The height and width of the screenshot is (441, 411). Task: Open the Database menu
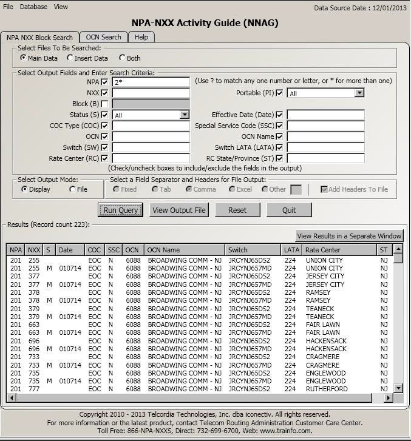click(x=33, y=7)
